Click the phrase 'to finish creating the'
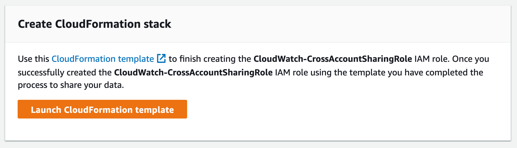Viewport: 517px width, 148px height. click(x=210, y=59)
